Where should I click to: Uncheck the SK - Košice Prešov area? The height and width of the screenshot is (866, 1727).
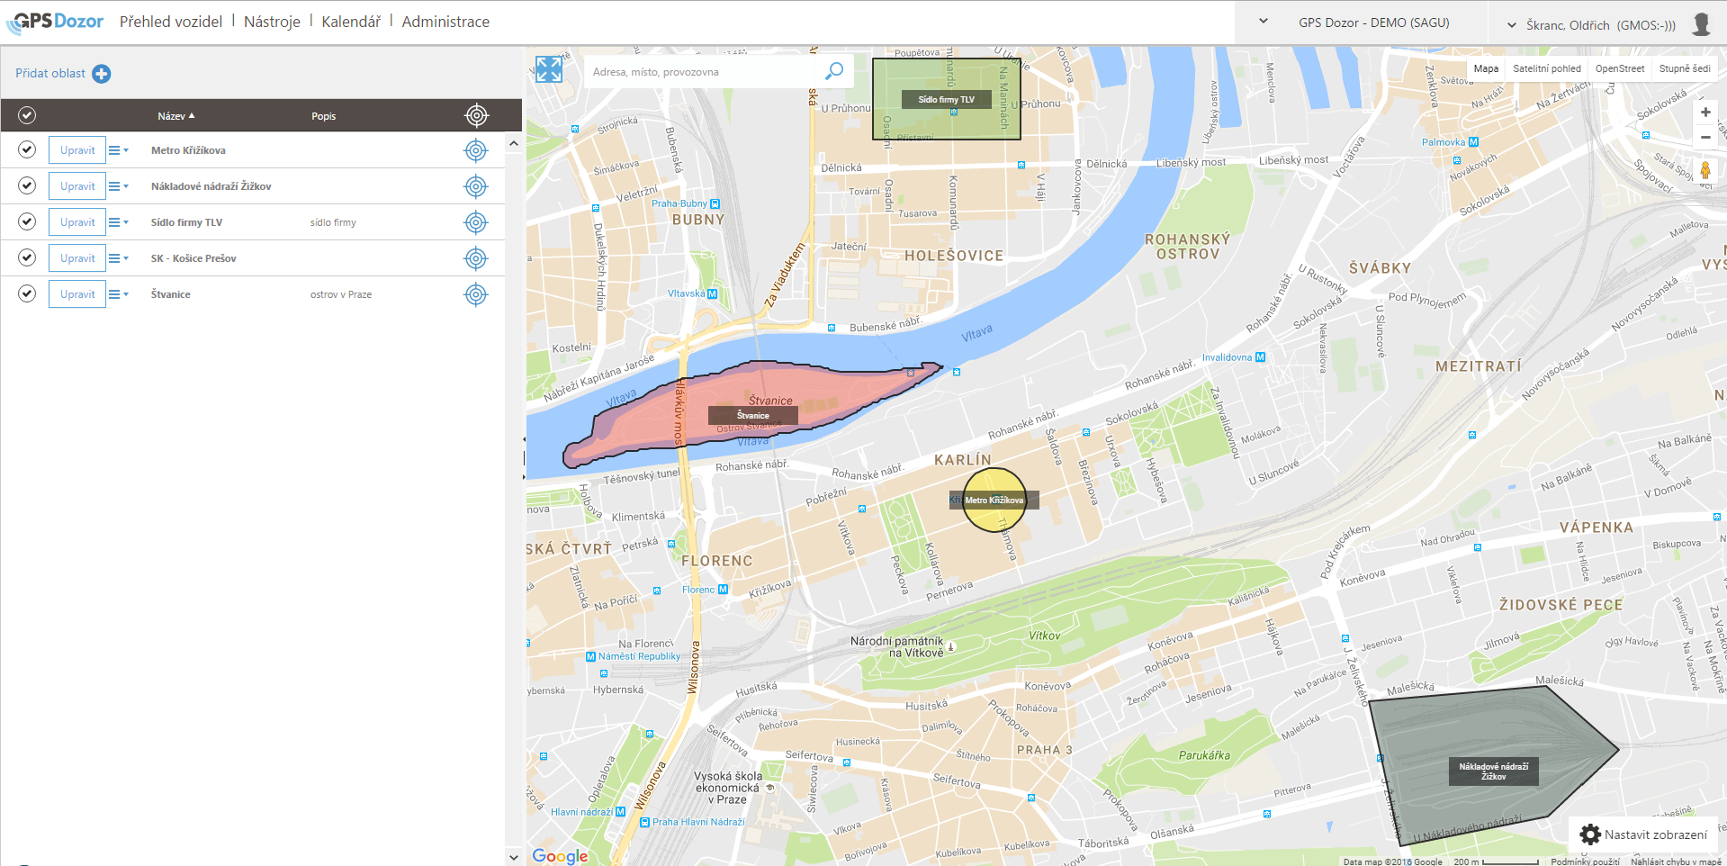(27, 257)
